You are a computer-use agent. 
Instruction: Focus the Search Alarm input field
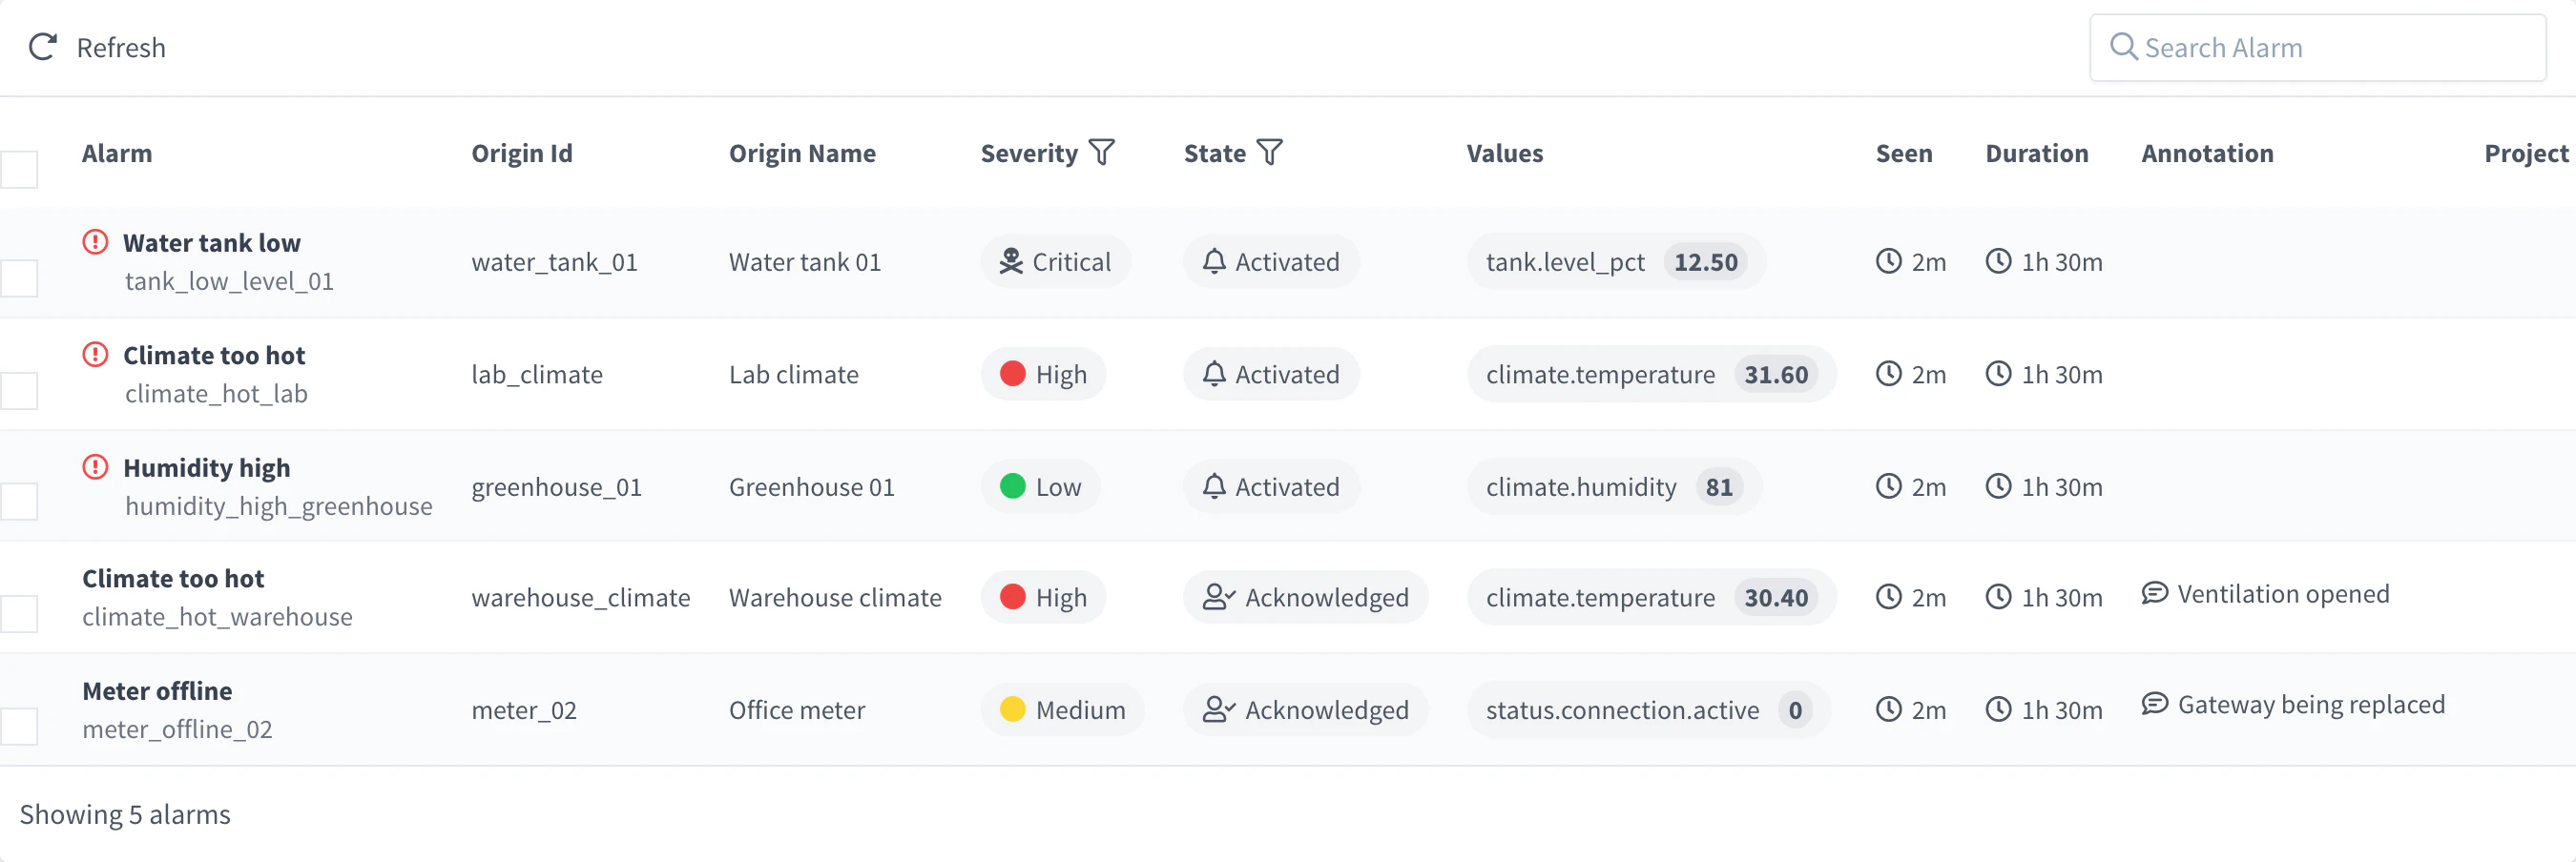2317,47
